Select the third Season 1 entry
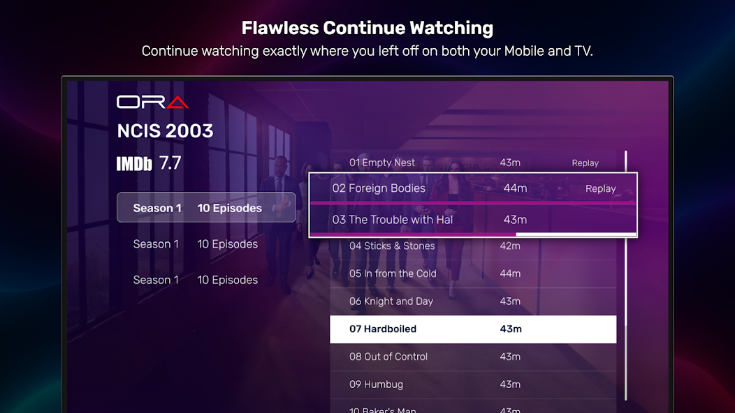Screen dimensions: 735x413 [196, 280]
